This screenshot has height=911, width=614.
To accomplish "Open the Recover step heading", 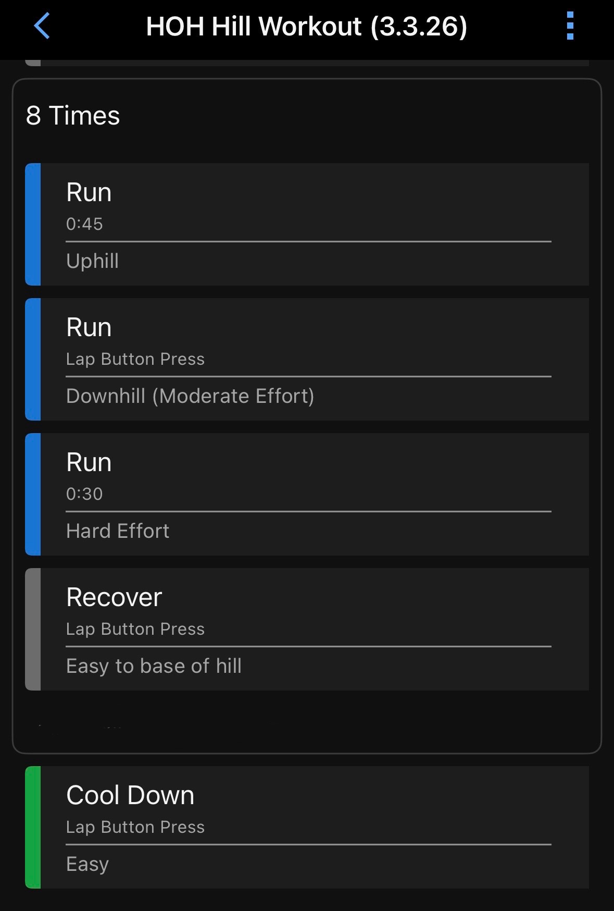I will 114,598.
